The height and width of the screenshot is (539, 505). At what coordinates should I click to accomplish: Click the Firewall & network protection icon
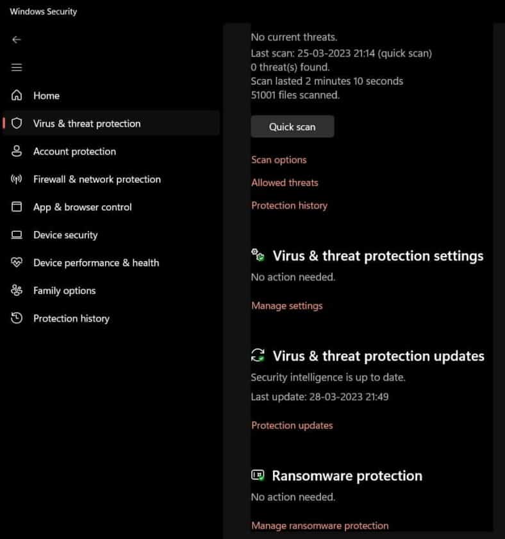tap(17, 179)
